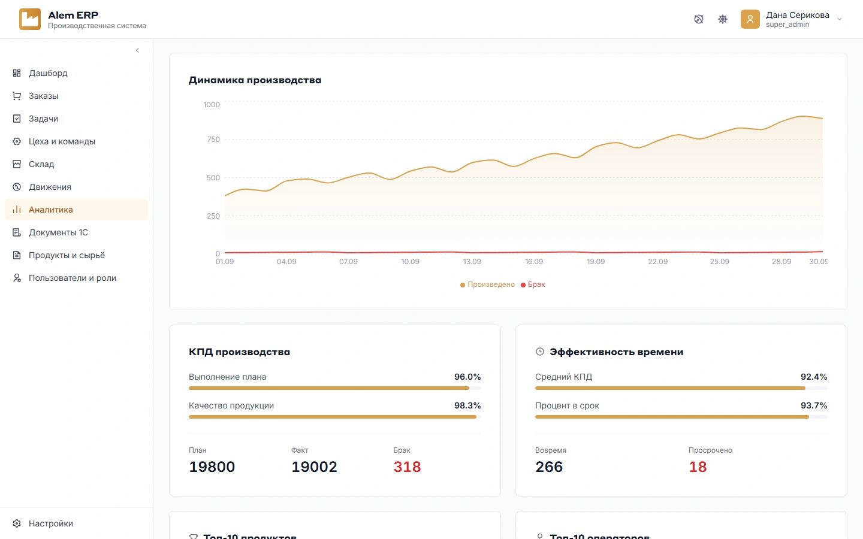Image resolution: width=863 pixels, height=539 pixels.
Task: Click the Процент в срок progress bar
Action: pyautogui.click(x=681, y=417)
